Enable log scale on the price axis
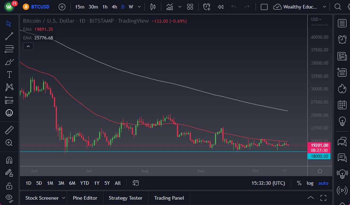This screenshot has height=205, width=350. pyautogui.click(x=310, y=183)
